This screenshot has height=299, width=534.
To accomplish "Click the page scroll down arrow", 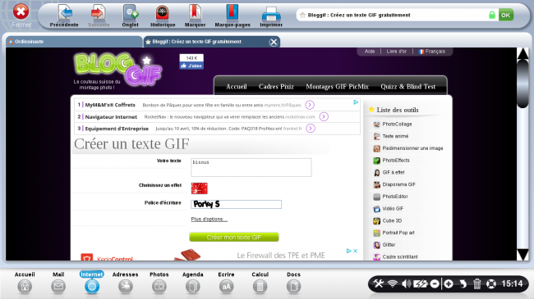I will click(522, 255).
